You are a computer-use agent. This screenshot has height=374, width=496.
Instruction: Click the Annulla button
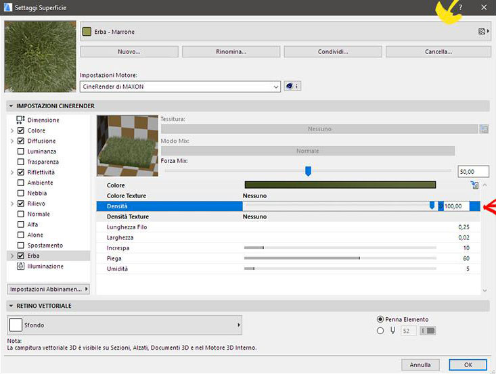(x=420, y=365)
